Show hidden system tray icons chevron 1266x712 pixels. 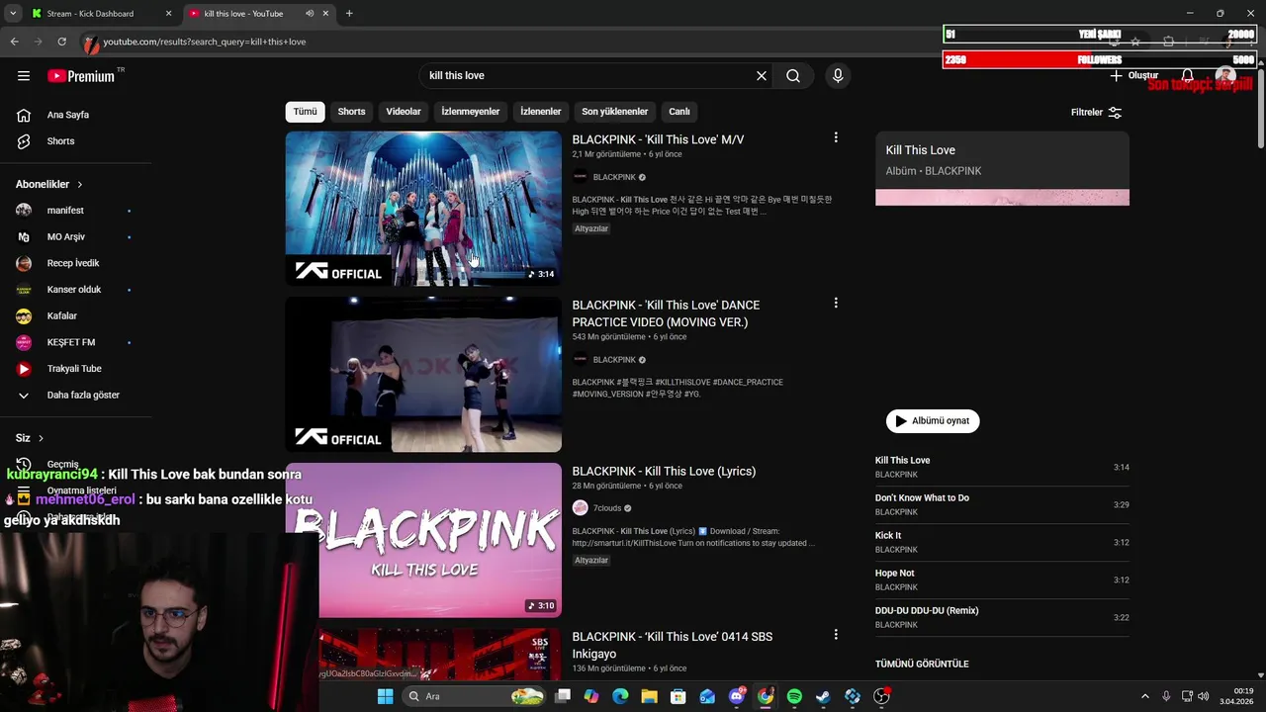(1145, 696)
